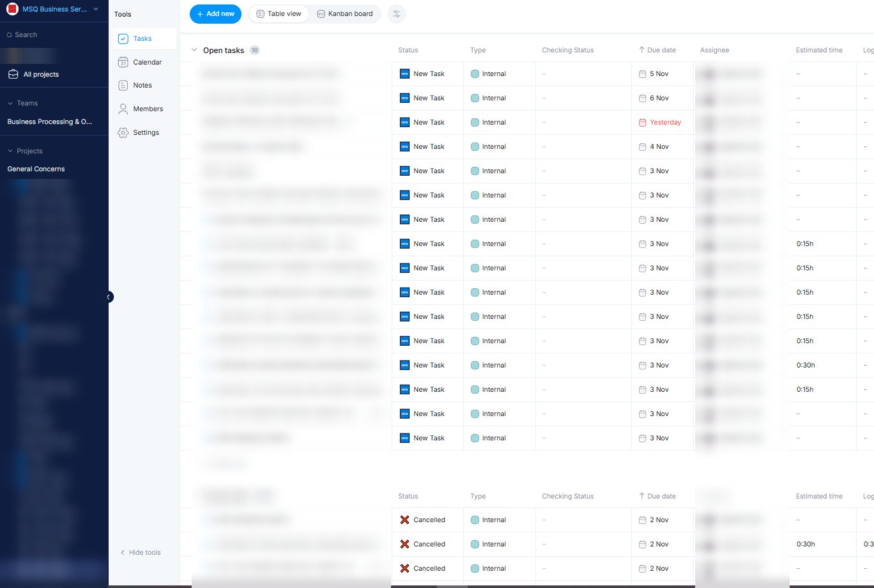
Task: Click the red calendar icon beside Yesterday
Action: pos(643,122)
